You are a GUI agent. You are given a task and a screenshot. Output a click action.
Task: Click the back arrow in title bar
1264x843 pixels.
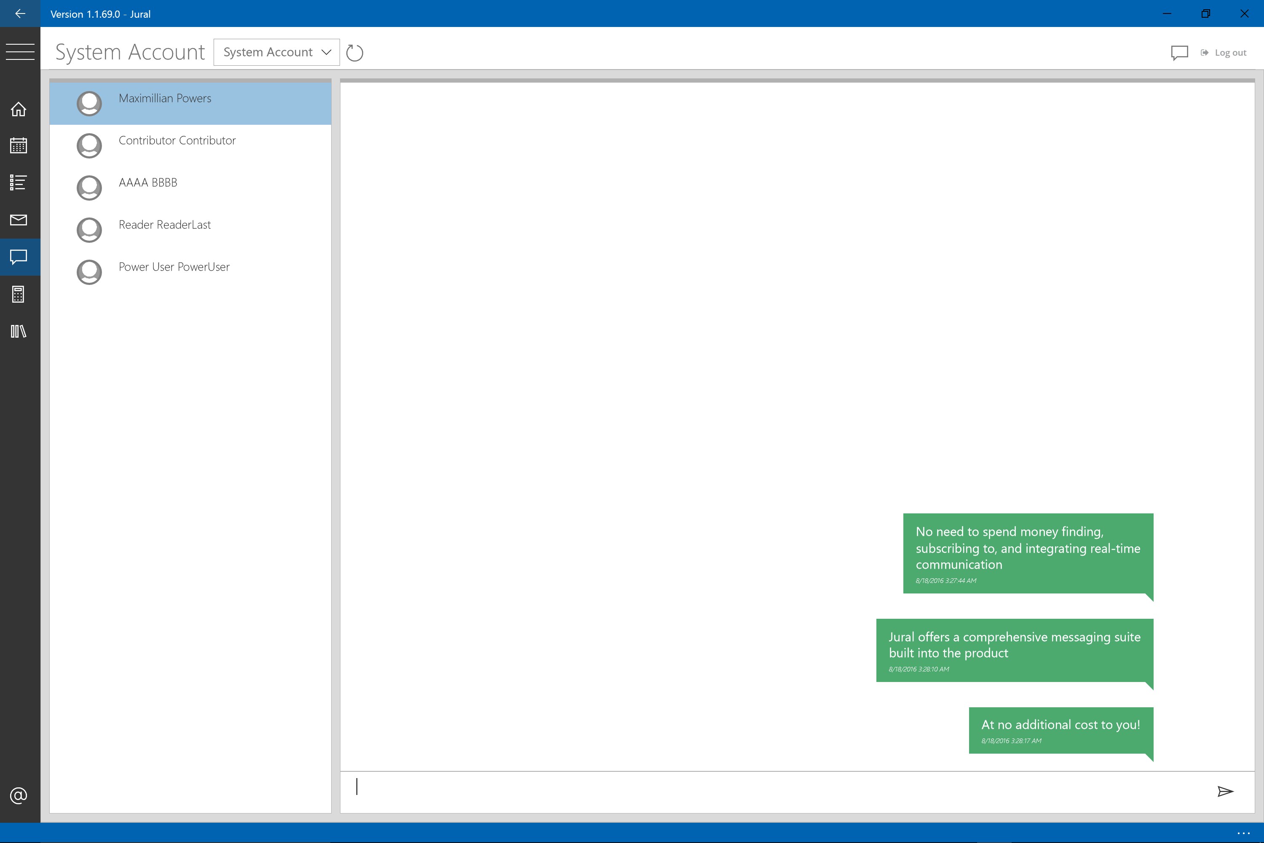click(20, 13)
